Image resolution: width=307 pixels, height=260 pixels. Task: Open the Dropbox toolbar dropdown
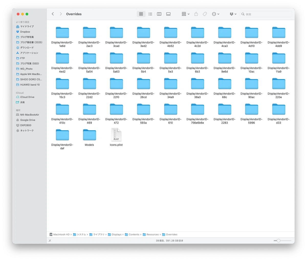[x=233, y=14]
